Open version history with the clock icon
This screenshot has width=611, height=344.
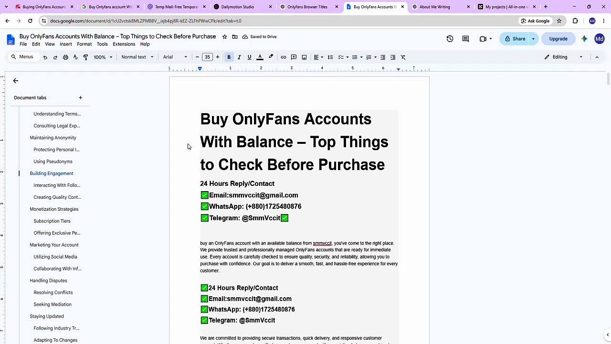click(x=450, y=39)
